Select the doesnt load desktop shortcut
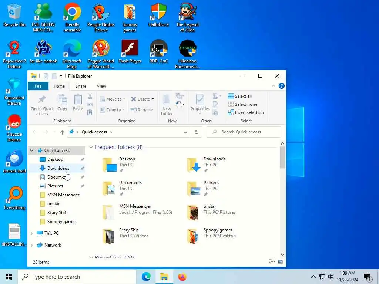Screen dimensions: 379x284 [x=14, y=162]
